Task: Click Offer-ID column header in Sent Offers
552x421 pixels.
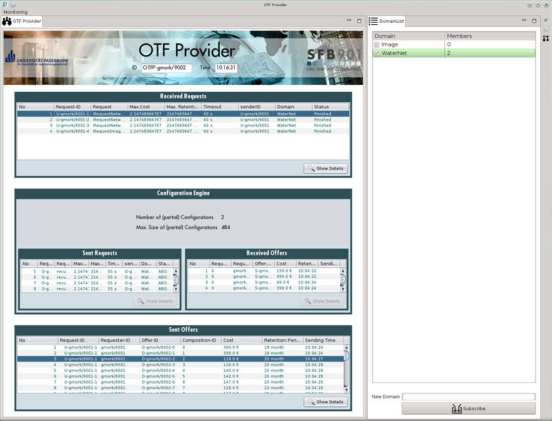Action: (x=160, y=340)
